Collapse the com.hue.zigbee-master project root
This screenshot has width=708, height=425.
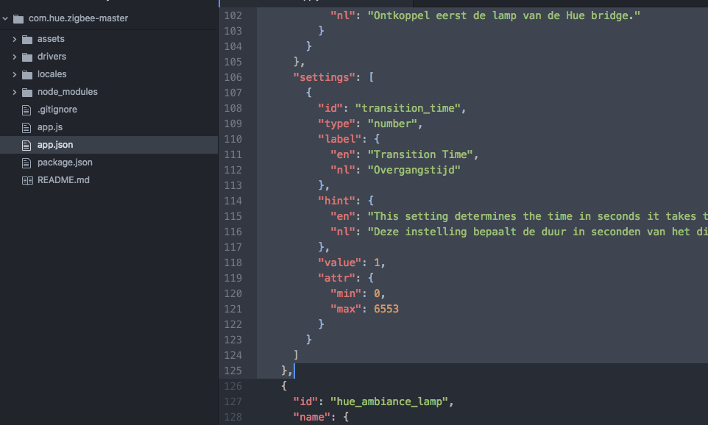[x=5, y=18]
